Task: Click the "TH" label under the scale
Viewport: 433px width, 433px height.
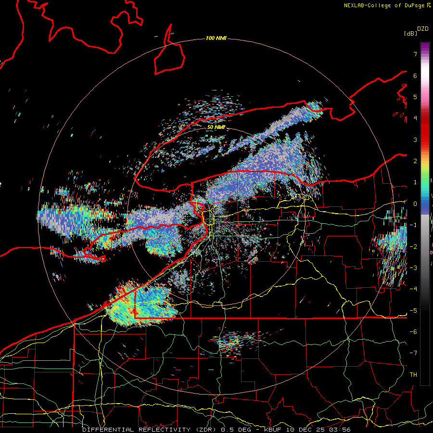Action: pyautogui.click(x=413, y=374)
